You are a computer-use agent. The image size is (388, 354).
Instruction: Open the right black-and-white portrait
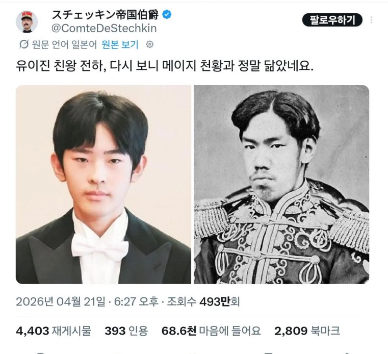click(281, 185)
